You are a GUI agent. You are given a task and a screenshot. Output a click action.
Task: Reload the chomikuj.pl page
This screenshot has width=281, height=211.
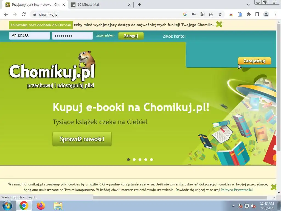(24, 14)
